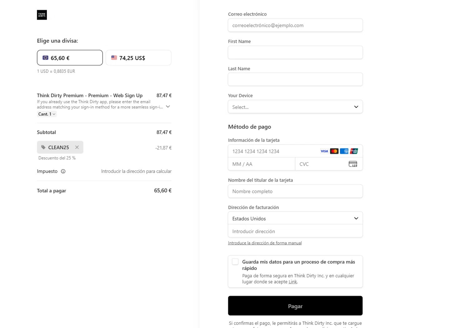Click the UnionPay card icon
469x328 pixels.
354,151
